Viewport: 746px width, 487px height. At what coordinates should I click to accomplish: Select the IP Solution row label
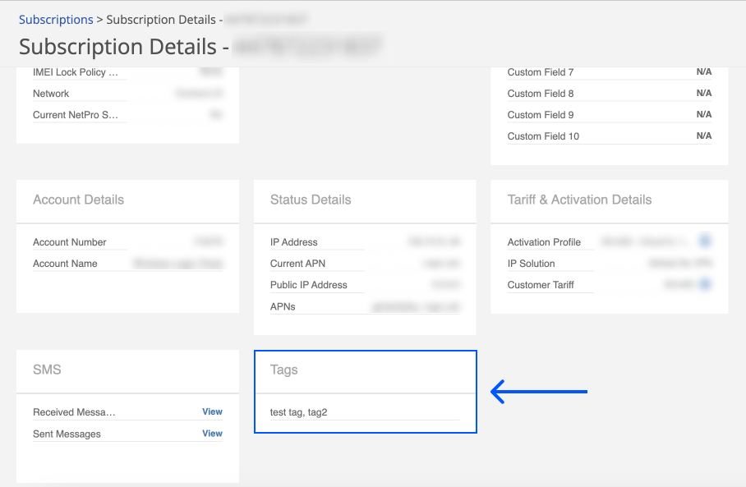tap(532, 264)
